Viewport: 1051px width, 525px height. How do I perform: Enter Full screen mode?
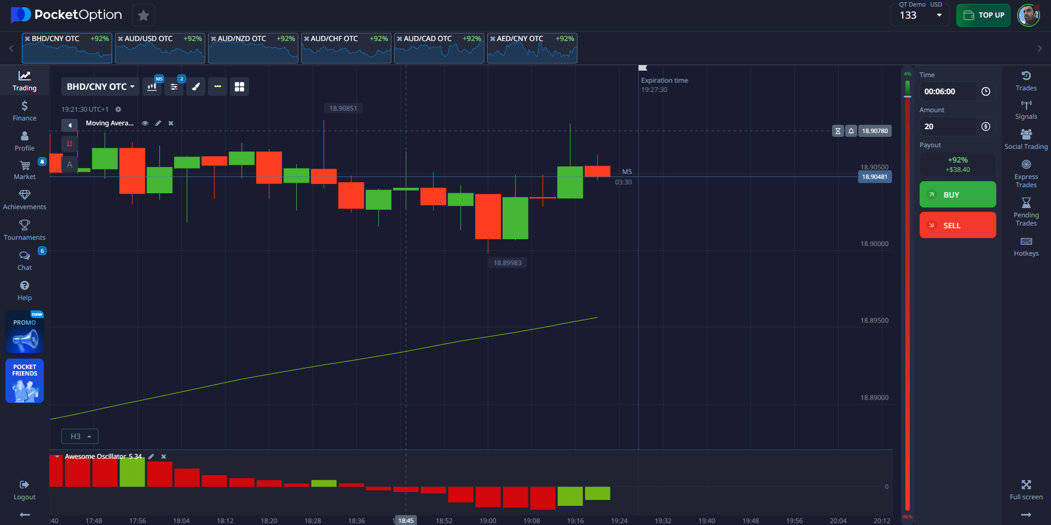click(x=1026, y=489)
